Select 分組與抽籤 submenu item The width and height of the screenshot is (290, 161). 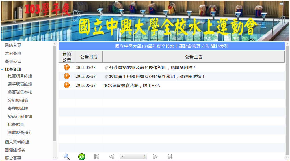tap(18, 100)
